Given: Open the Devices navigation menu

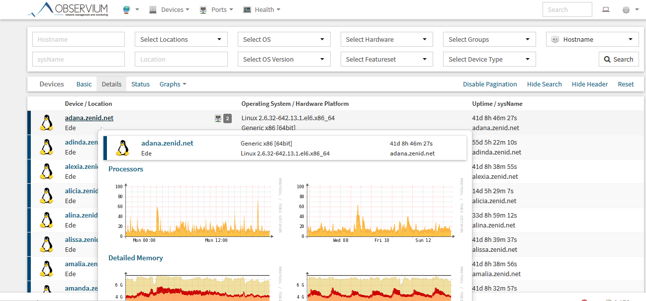Looking at the screenshot, I should [x=169, y=9].
